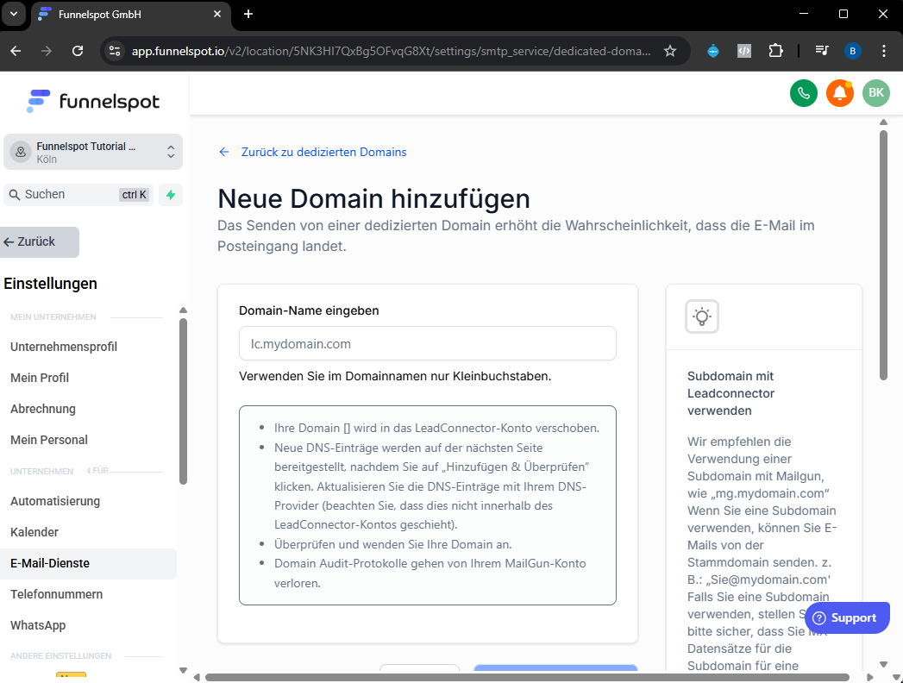
Task: Open the media control playlist icon
Action: pyautogui.click(x=822, y=51)
